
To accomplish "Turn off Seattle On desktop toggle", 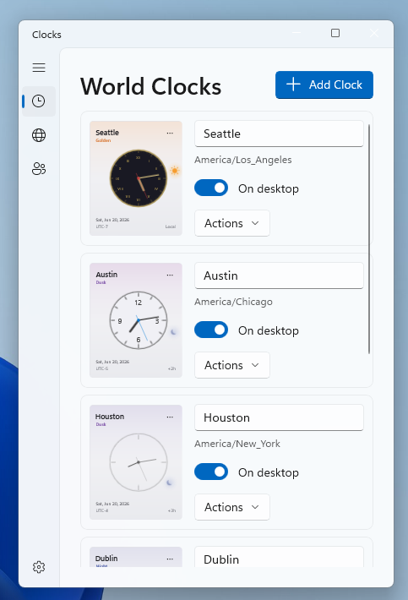I will click(211, 188).
